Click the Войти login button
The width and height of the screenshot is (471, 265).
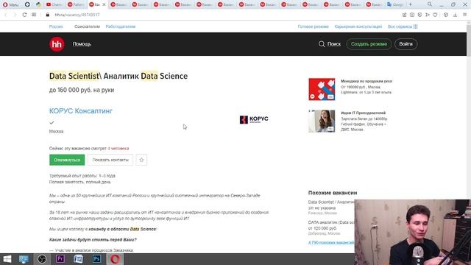pyautogui.click(x=406, y=44)
